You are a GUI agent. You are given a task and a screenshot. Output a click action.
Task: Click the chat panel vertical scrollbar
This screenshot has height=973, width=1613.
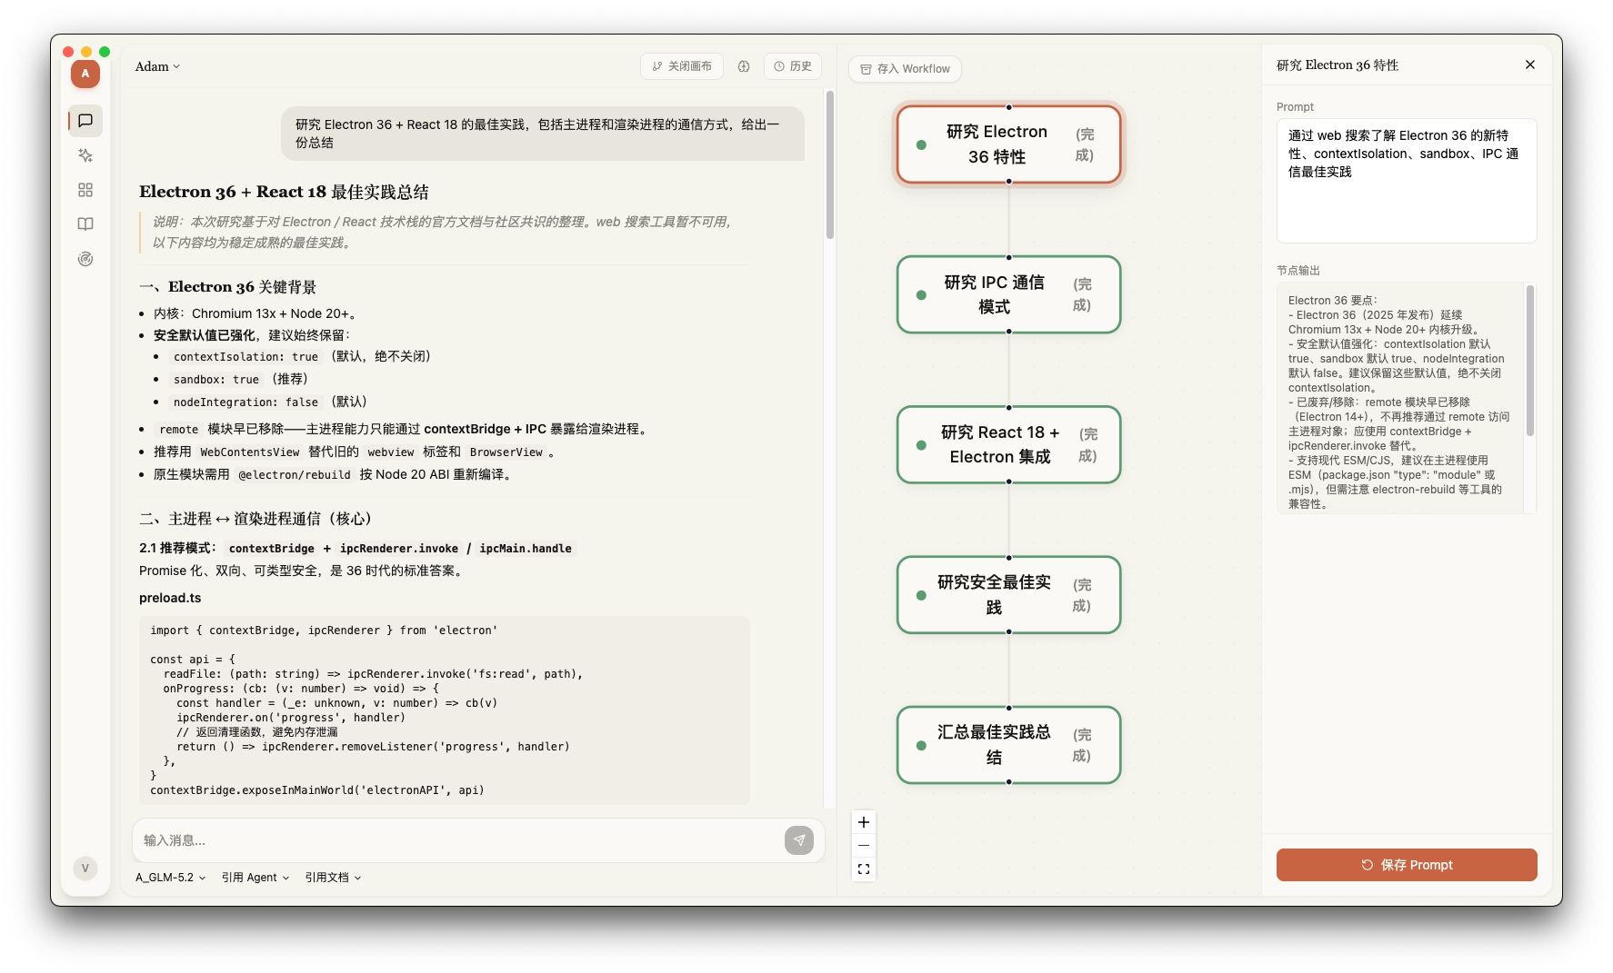click(x=829, y=164)
